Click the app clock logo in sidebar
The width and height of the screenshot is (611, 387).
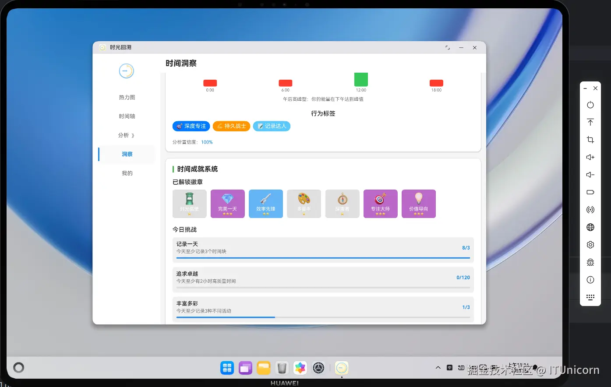(x=127, y=71)
